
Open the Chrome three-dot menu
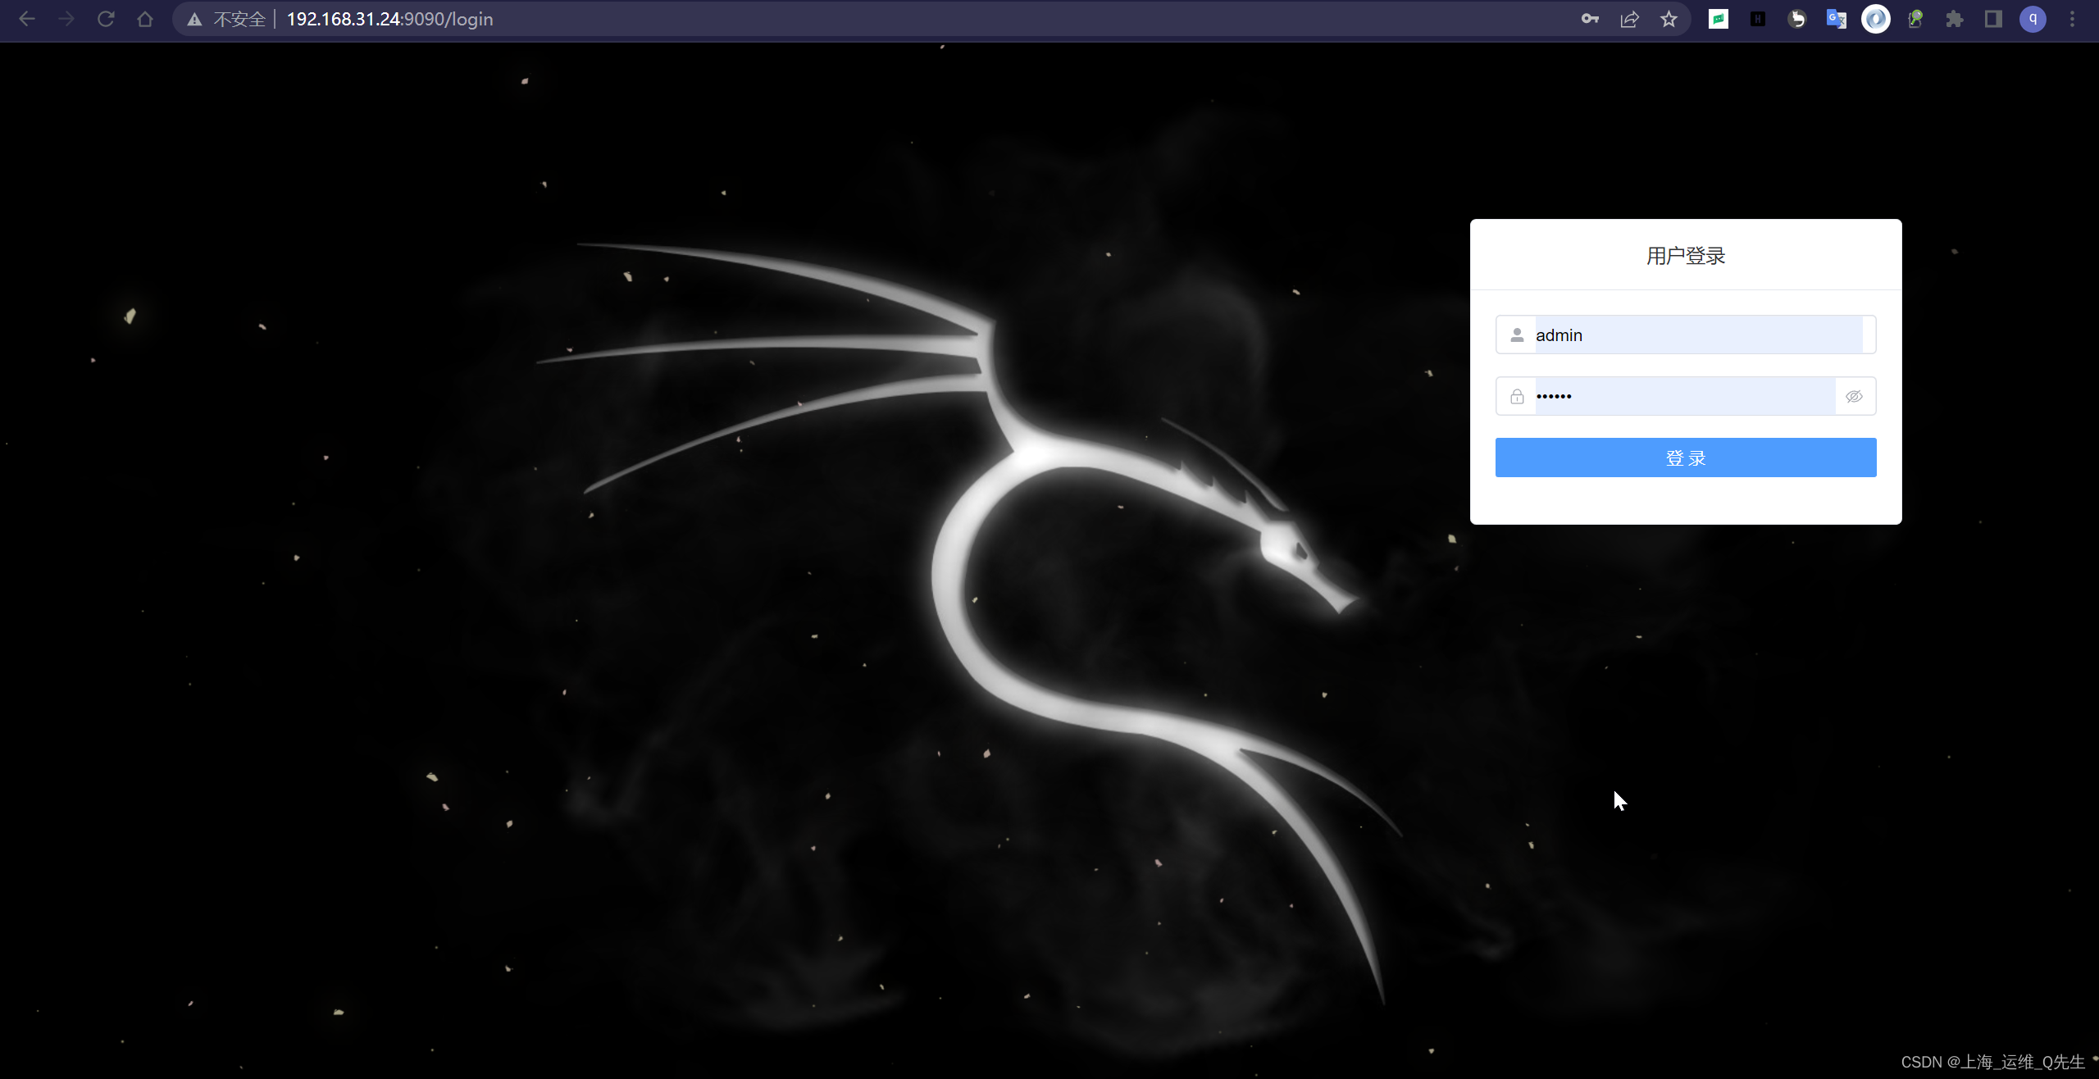coord(2073,19)
